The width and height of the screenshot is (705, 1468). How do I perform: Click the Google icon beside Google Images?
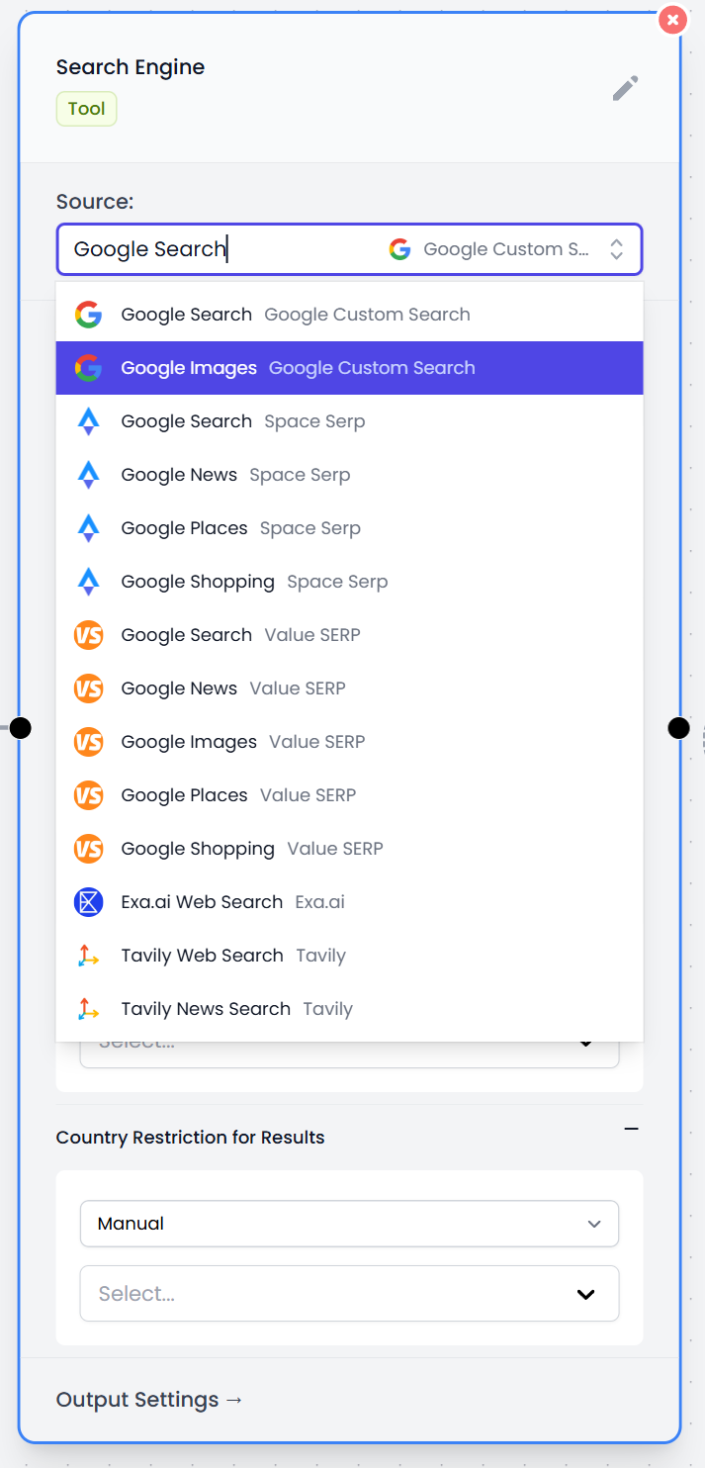click(x=88, y=368)
